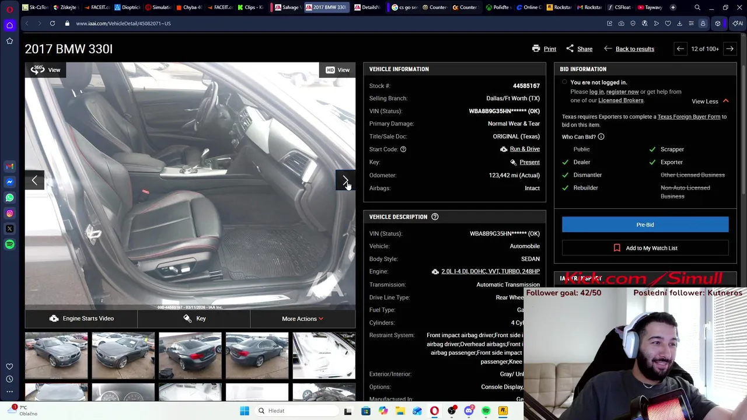Select third thumbnail of BMW rear
This screenshot has height=420, width=747.
coord(190,355)
